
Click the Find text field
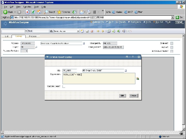pos(41,31)
